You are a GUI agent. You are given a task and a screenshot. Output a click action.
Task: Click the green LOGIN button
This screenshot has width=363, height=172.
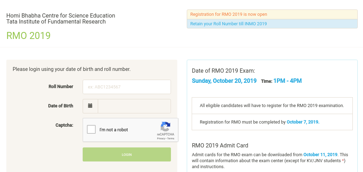pyautogui.click(x=127, y=154)
